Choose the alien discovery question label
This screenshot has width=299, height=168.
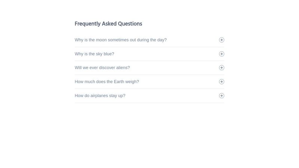[102, 68]
